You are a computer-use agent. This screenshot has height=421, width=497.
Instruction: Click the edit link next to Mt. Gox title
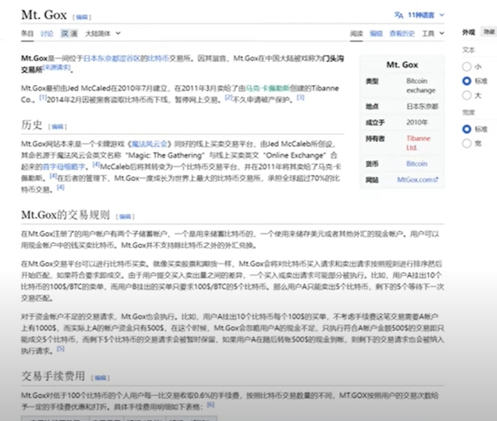point(82,17)
